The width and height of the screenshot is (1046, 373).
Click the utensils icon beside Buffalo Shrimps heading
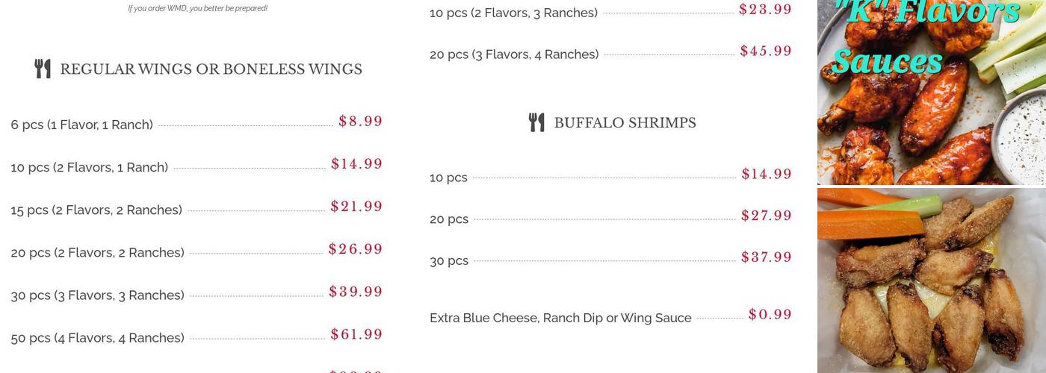click(536, 122)
